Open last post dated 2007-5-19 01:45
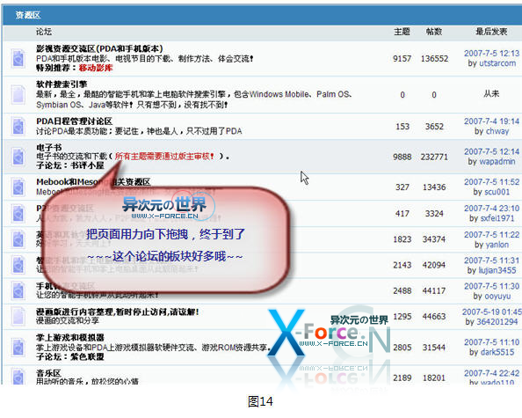522x418 pixels. tap(492, 312)
